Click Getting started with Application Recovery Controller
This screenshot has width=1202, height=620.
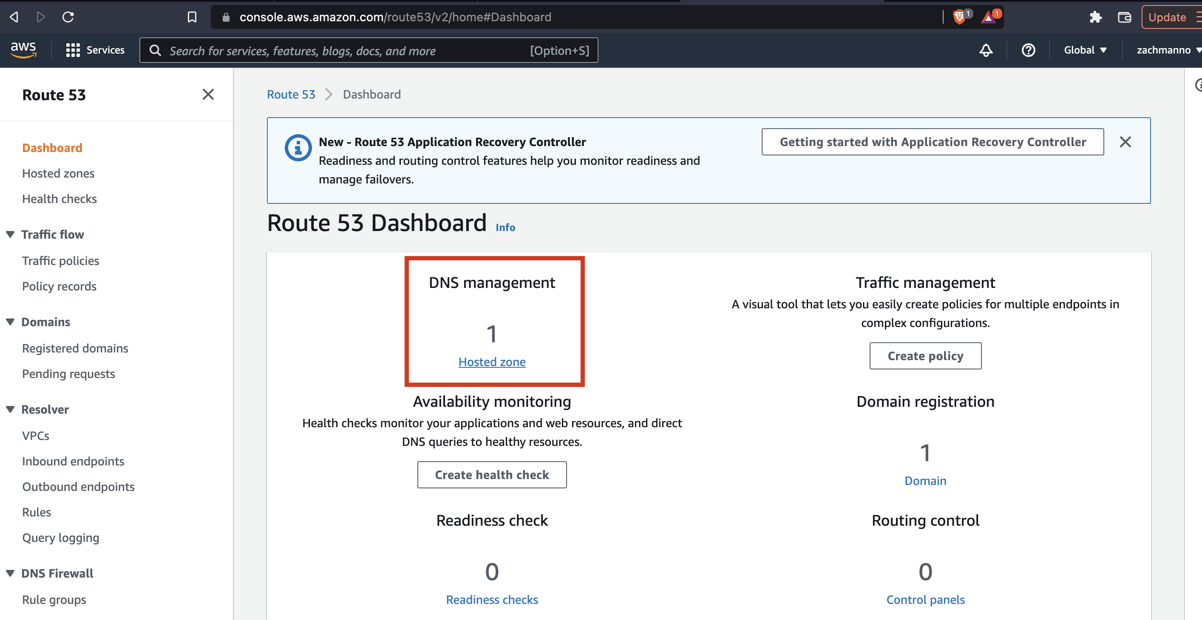(x=932, y=142)
